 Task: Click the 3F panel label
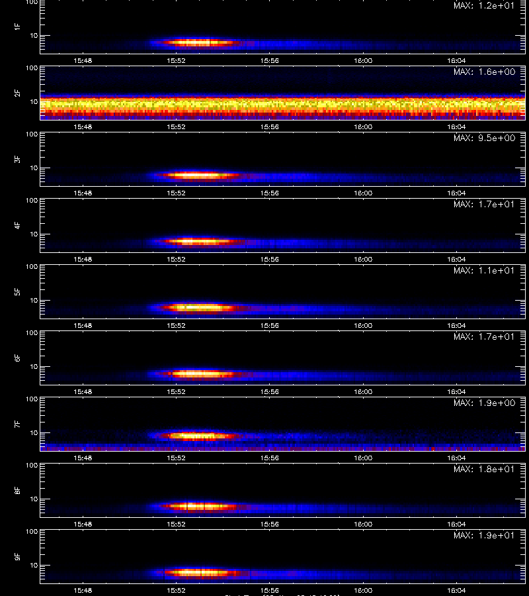(x=17, y=159)
